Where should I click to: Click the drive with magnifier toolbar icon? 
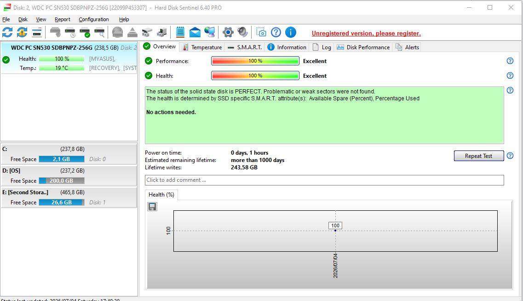(99, 32)
